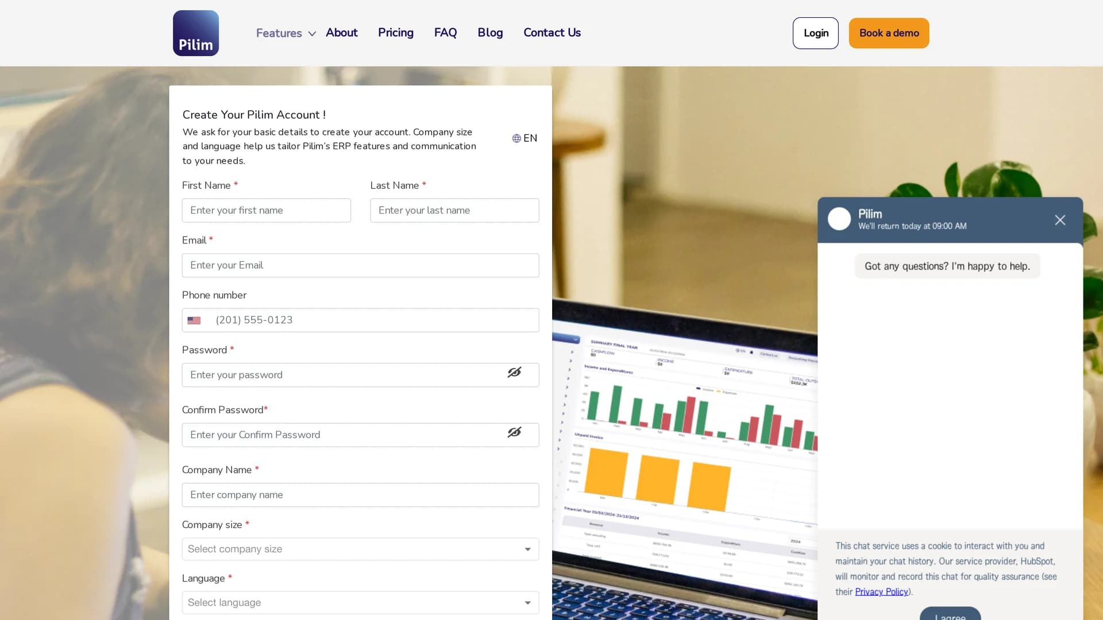
Task: Click the Enter company name field
Action: (360, 495)
